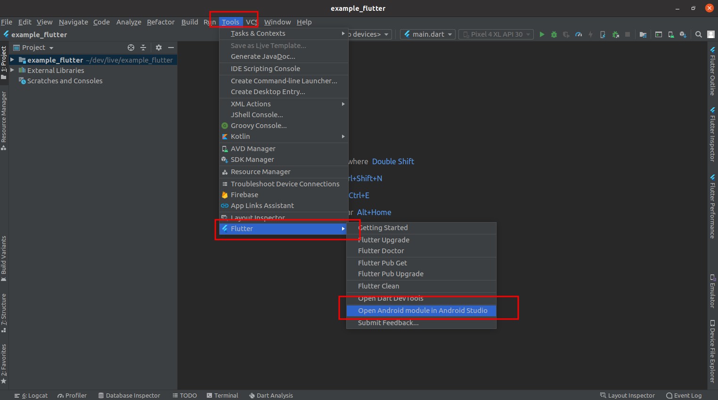Viewport: 718px width, 400px height.
Task: Open Firebase from Tools menu
Action: click(x=284, y=195)
